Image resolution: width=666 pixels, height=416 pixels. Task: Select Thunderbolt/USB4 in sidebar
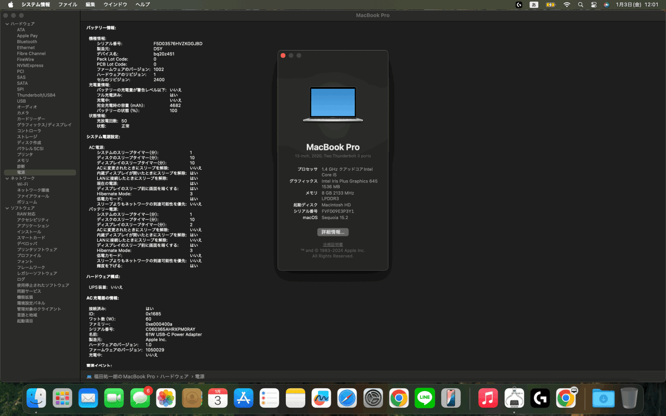point(36,95)
